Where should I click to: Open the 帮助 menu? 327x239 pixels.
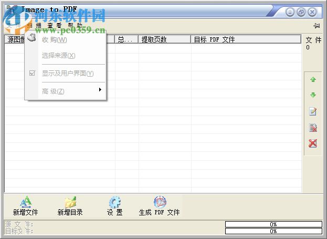75,25
